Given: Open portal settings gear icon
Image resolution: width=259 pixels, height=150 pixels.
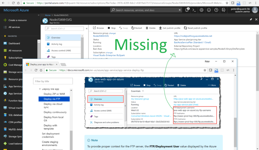Looking at the screenshot, I should click(201, 10).
